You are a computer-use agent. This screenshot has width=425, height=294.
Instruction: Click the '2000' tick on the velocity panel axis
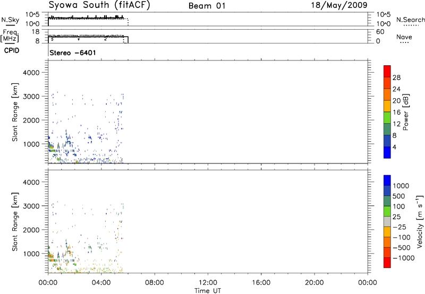pyautogui.click(x=31, y=230)
